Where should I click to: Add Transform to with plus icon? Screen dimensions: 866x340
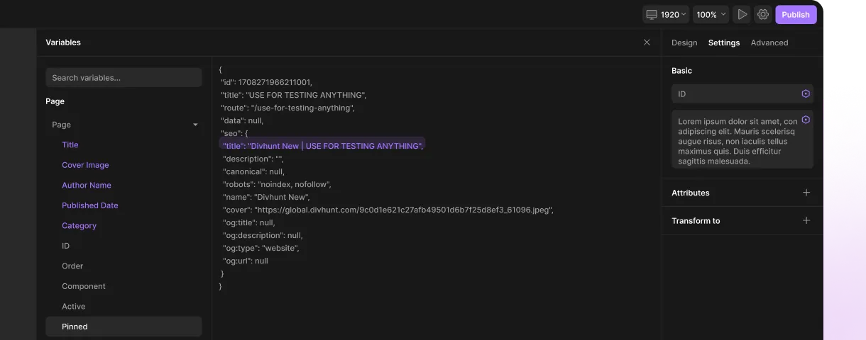pos(806,220)
